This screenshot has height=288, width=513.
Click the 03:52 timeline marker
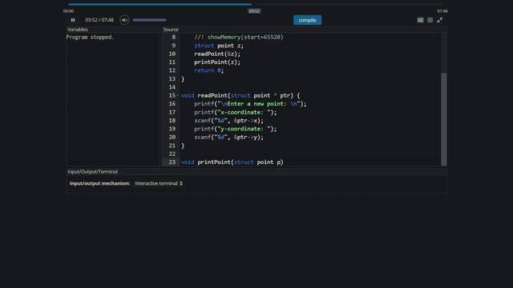[254, 10]
